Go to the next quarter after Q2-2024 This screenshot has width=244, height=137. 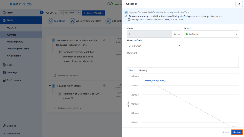click(78, 13)
